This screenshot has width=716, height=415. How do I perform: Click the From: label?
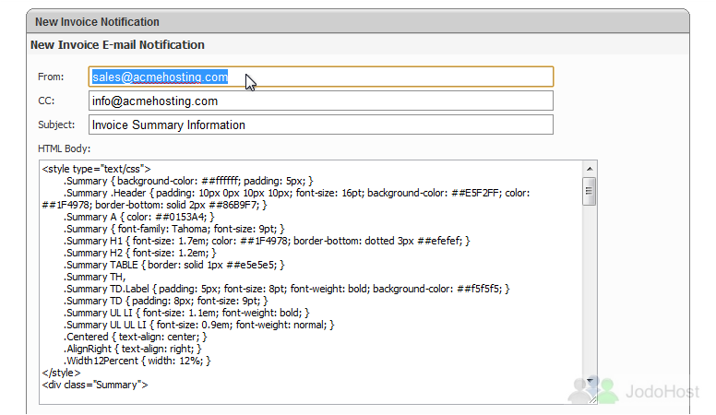[51, 77]
